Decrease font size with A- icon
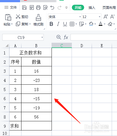Viewport: 117px width, 136px height. (113, 17)
